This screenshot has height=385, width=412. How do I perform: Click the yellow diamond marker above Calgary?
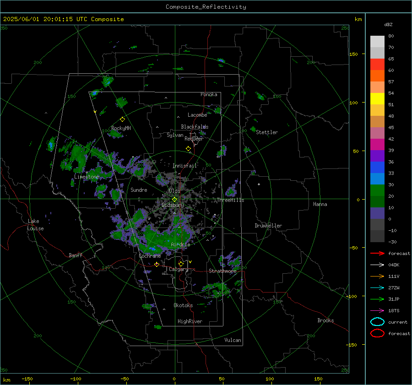181,264
